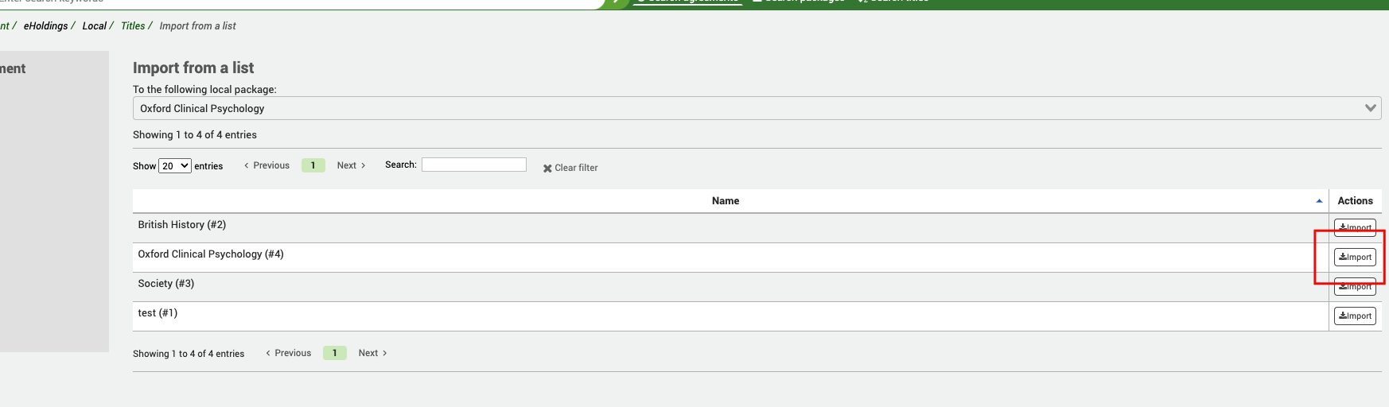Open the eHoldings breadcrumb link
The height and width of the screenshot is (407, 1389).
coord(45,26)
